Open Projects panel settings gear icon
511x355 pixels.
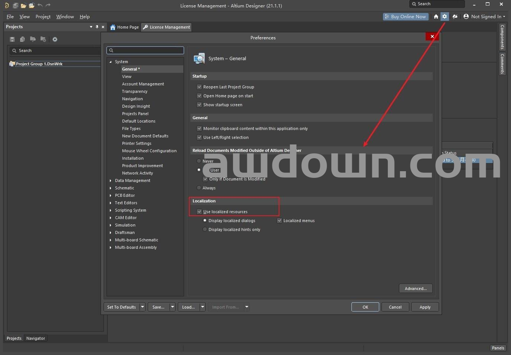click(x=55, y=39)
